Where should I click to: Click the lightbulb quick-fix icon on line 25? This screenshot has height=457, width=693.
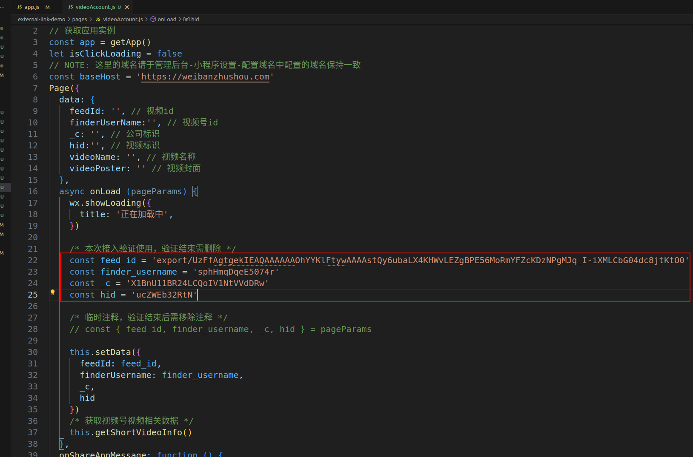(53, 292)
